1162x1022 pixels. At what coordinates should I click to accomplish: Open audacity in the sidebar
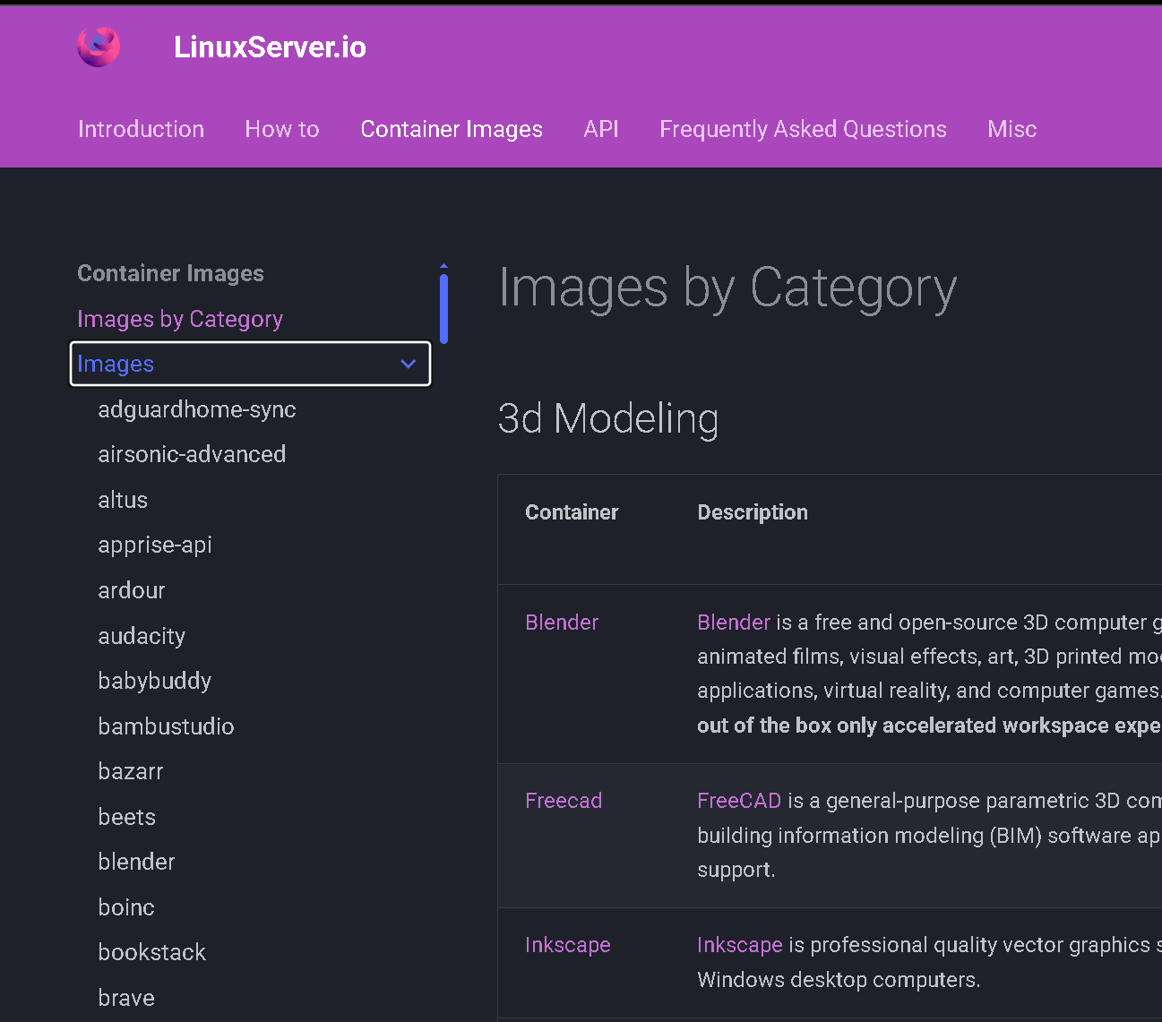point(142,636)
